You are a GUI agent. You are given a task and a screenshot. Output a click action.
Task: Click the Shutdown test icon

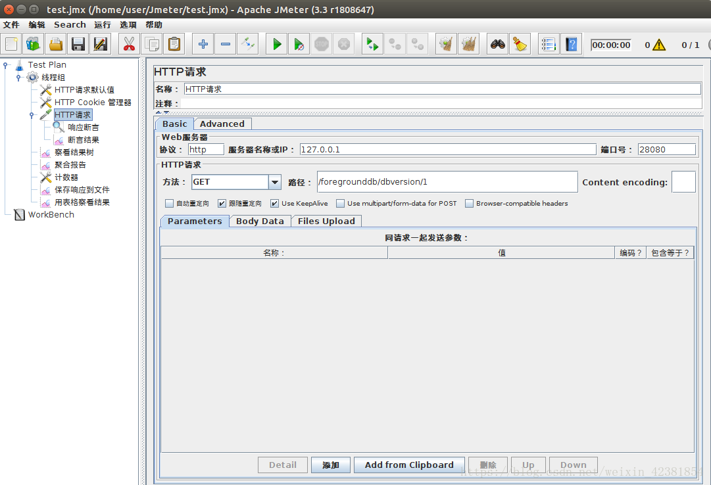tap(344, 45)
